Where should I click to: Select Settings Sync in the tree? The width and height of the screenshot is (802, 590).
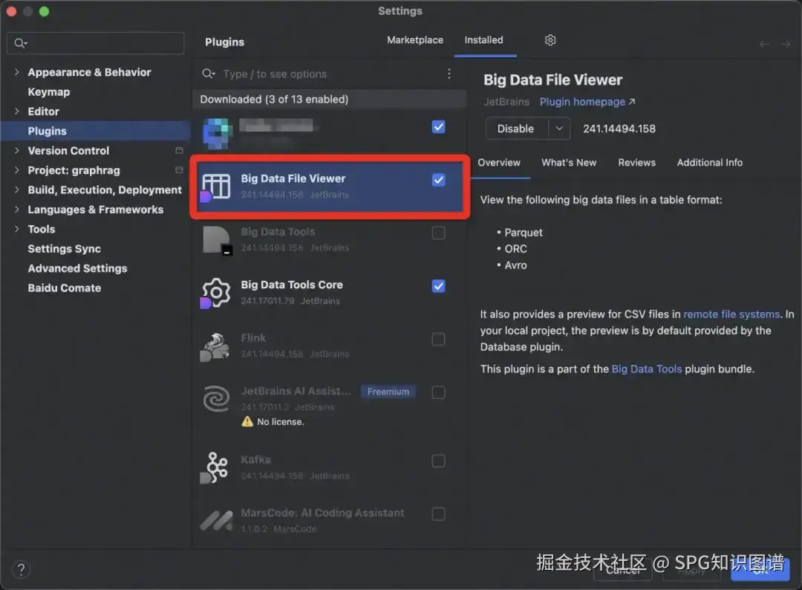pos(65,249)
